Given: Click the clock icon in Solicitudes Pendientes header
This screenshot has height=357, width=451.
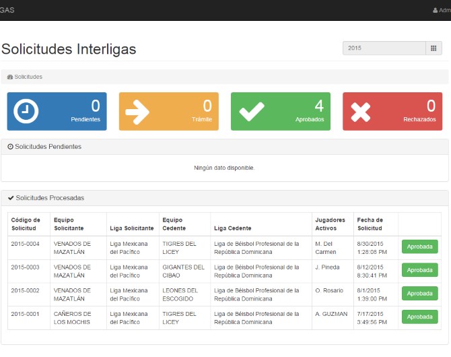Looking at the screenshot, I should tap(10, 147).
